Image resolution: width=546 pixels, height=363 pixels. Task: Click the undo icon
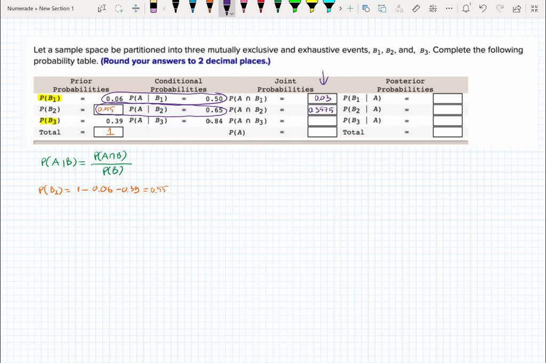coord(483,9)
